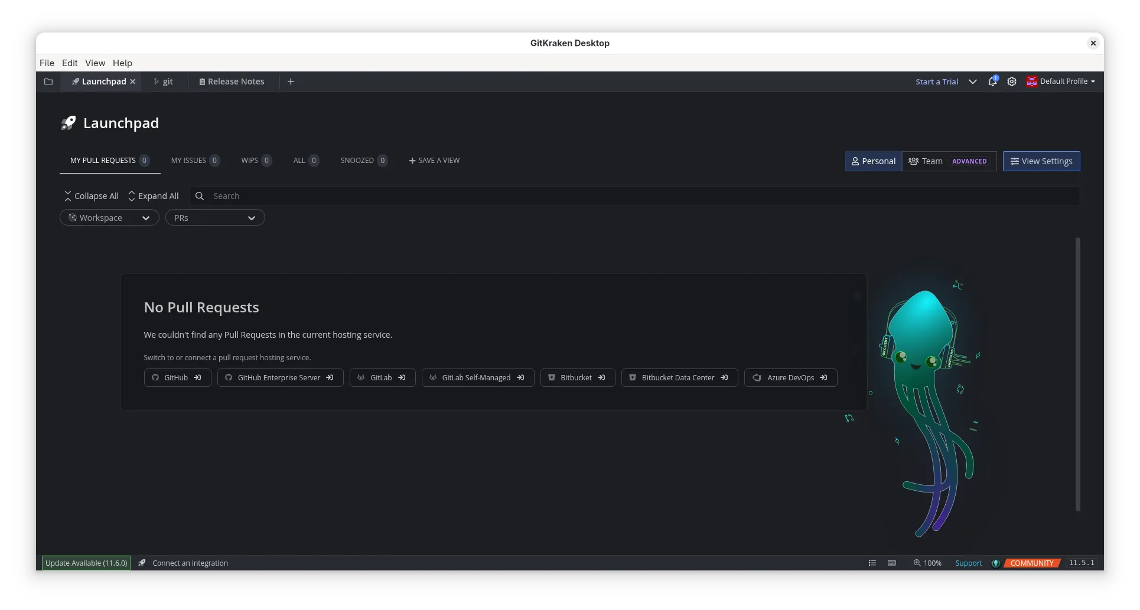Connect the GitHub hosting service

[x=177, y=377]
